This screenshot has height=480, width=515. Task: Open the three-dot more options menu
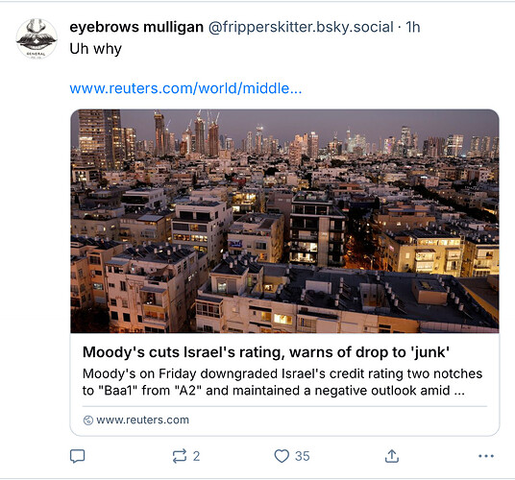(486, 456)
